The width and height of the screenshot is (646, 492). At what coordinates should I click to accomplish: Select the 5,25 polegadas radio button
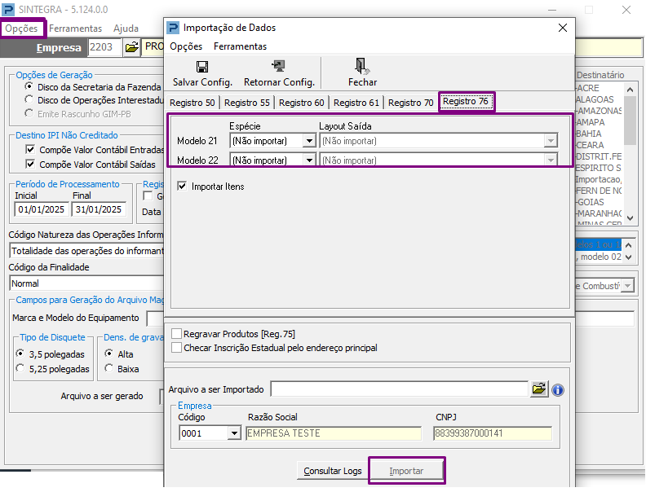(20, 369)
